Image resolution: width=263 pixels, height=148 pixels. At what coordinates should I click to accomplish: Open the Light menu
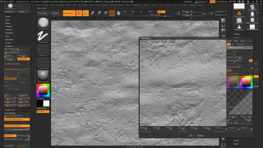[x=91, y=5]
